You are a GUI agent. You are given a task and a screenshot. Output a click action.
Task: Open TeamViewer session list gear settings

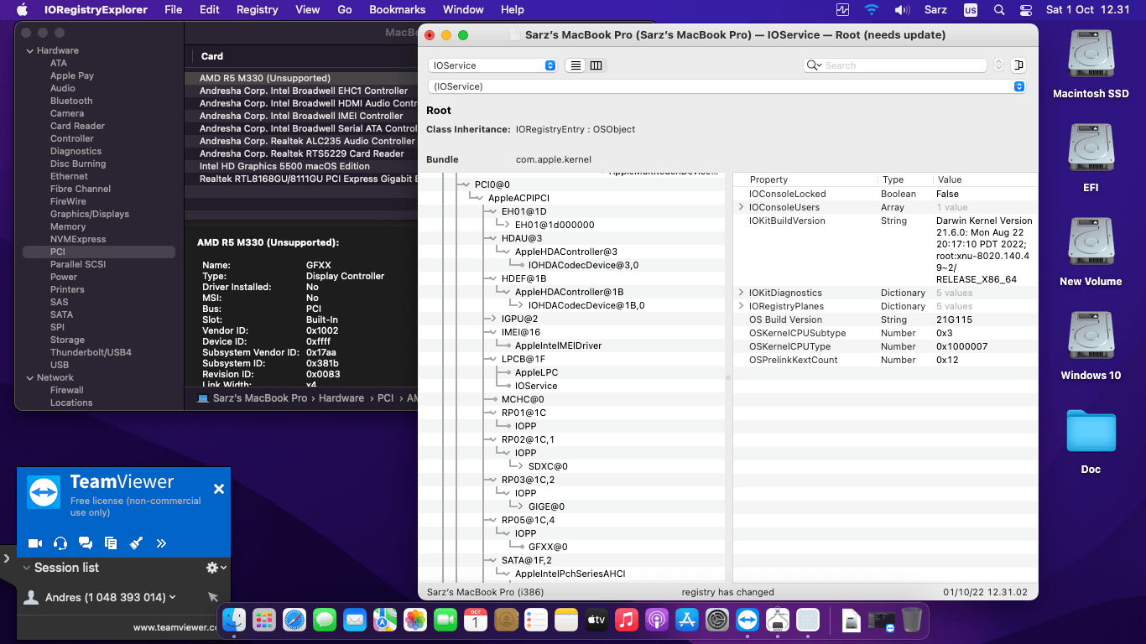(216, 568)
